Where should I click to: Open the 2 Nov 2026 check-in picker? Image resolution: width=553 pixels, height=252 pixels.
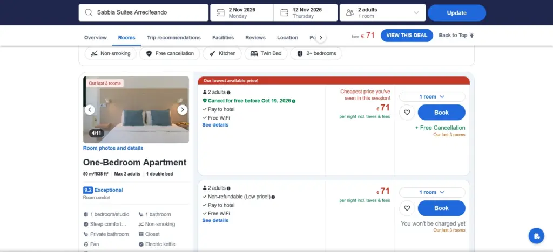click(x=242, y=12)
